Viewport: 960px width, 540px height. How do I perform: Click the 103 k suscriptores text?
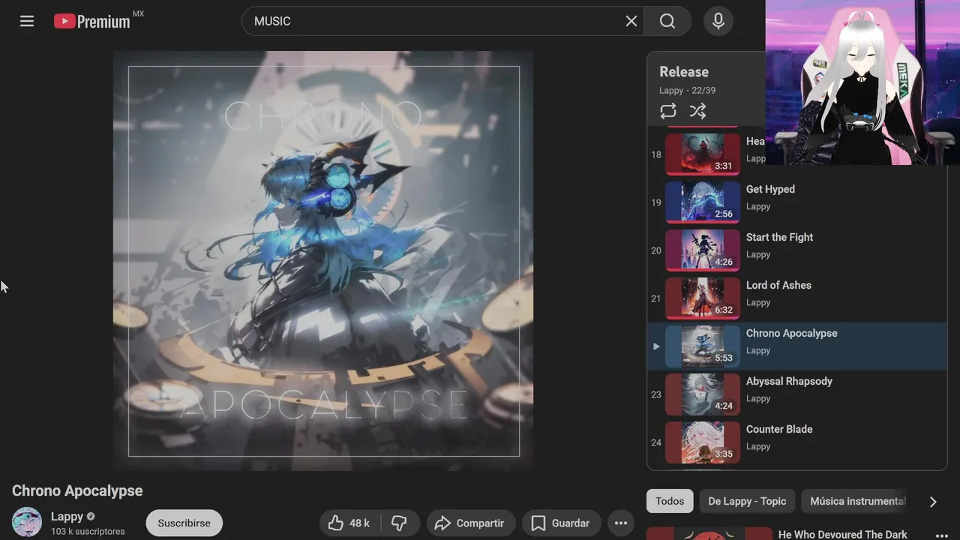(88, 531)
